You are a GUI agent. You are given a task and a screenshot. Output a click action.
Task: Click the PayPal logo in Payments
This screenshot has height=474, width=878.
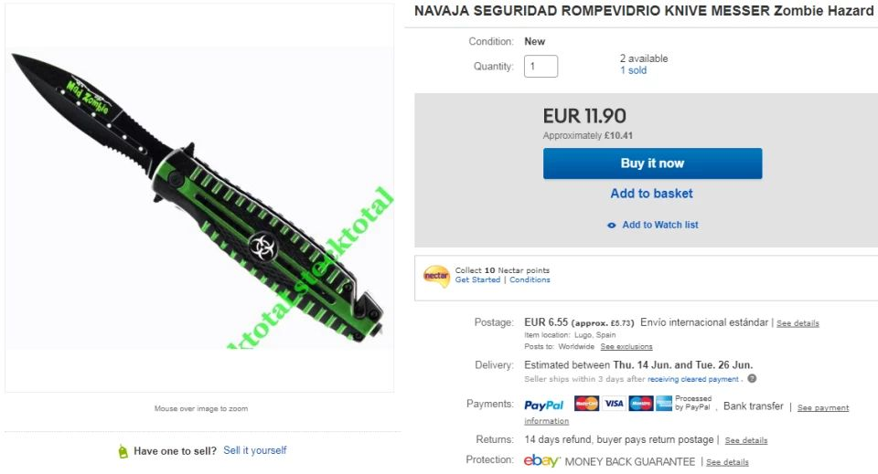(x=543, y=406)
